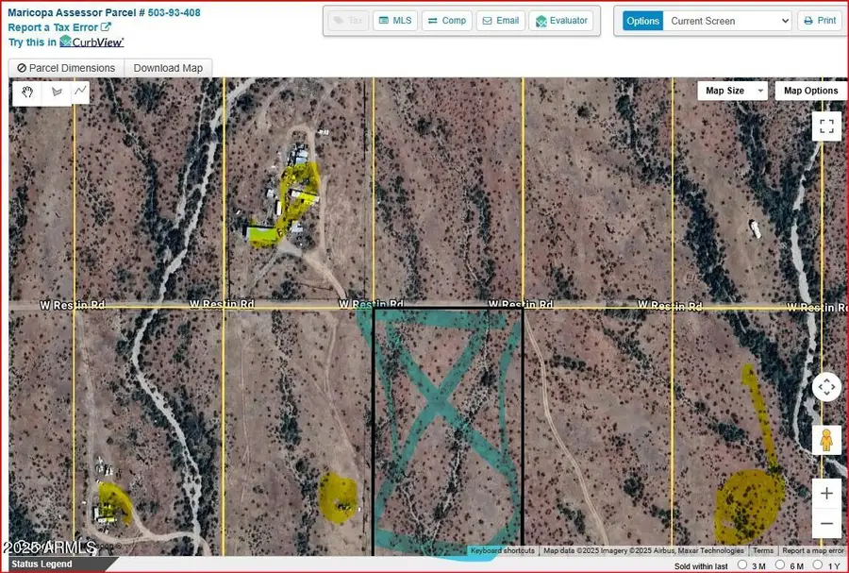The width and height of the screenshot is (849, 573).
Task: Expand the Map Options menu
Action: coord(809,91)
